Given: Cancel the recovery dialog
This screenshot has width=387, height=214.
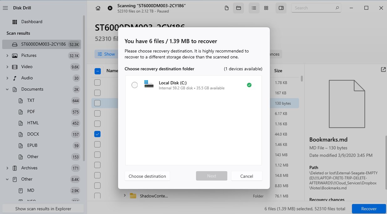Looking at the screenshot, I should (x=247, y=176).
